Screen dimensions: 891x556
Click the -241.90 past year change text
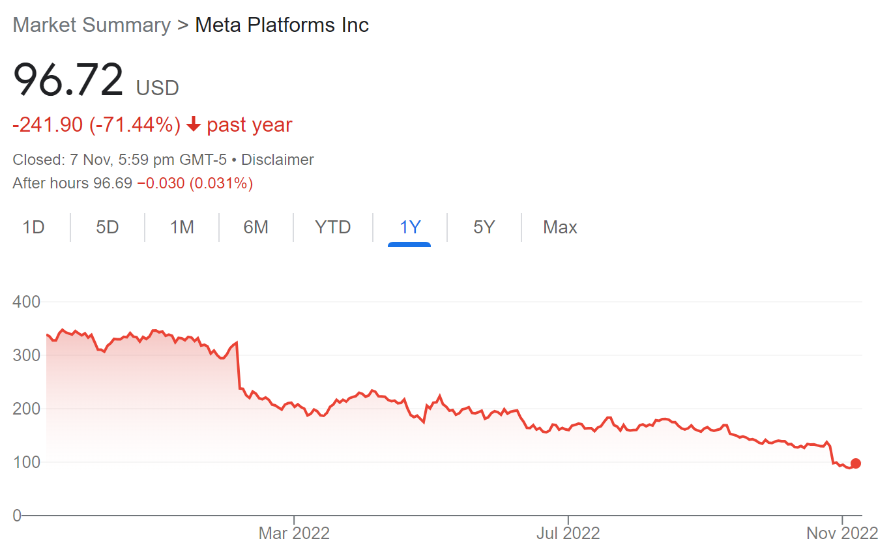(49, 124)
